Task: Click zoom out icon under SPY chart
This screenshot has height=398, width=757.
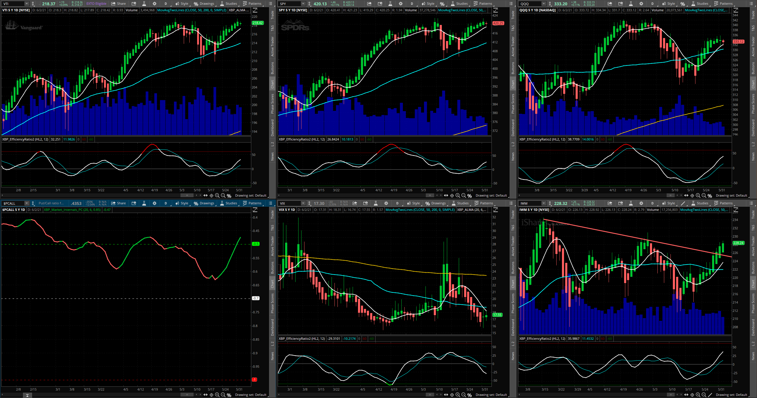Action: point(464,195)
